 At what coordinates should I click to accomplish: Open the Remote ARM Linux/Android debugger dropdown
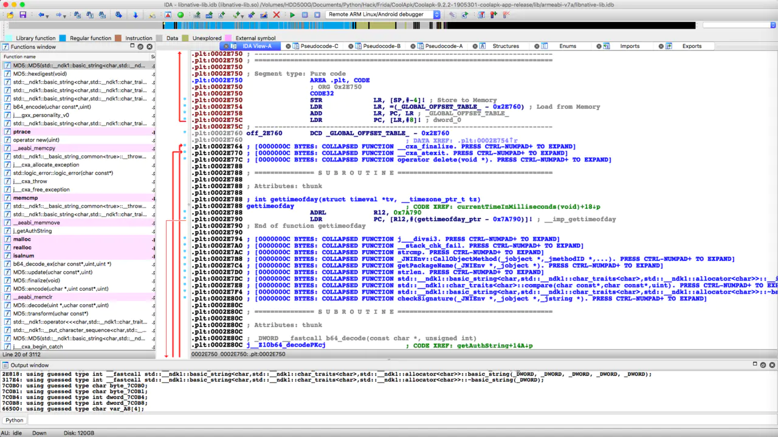click(x=383, y=15)
